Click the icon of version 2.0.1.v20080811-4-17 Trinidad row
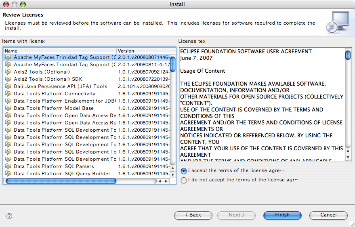Viewport: 355px width, 227px height. coord(8,65)
